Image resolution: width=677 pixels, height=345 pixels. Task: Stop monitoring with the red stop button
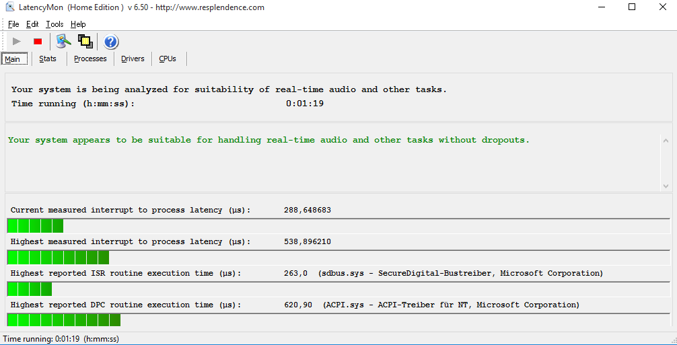38,42
